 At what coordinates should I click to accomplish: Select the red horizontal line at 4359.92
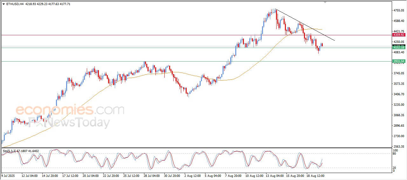click(x=196, y=35)
